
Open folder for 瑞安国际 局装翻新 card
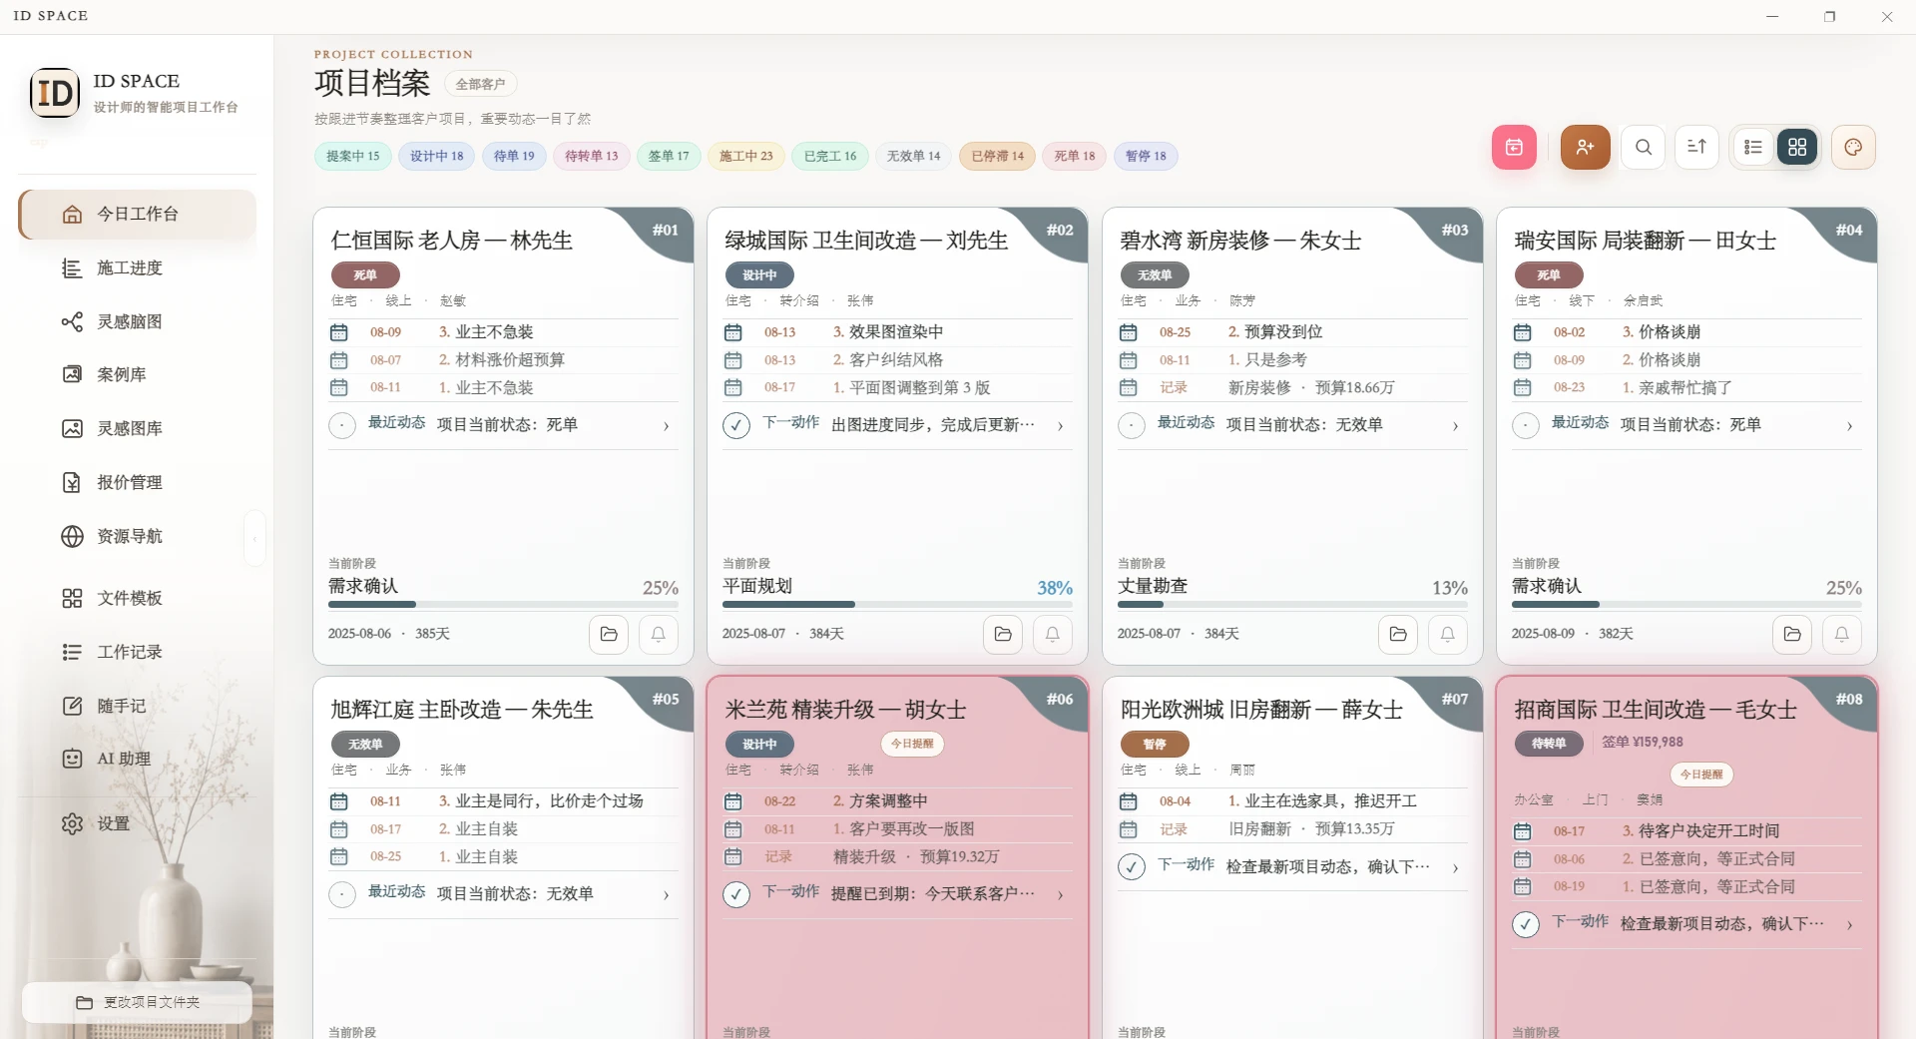[1792, 634]
